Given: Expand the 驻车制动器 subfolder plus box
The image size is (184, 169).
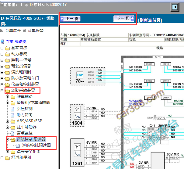Looking at the screenshot, I should [x=7, y=127].
